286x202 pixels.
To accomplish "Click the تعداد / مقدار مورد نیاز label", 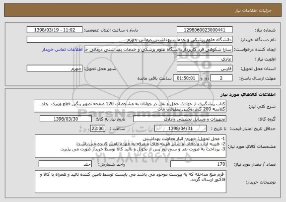I will pyautogui.click(x=255, y=164).
